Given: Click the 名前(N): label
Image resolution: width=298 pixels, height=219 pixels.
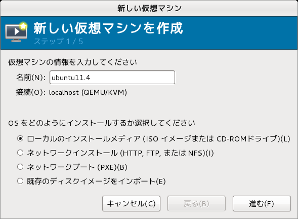Looking at the screenshot, I should [x=31, y=78].
